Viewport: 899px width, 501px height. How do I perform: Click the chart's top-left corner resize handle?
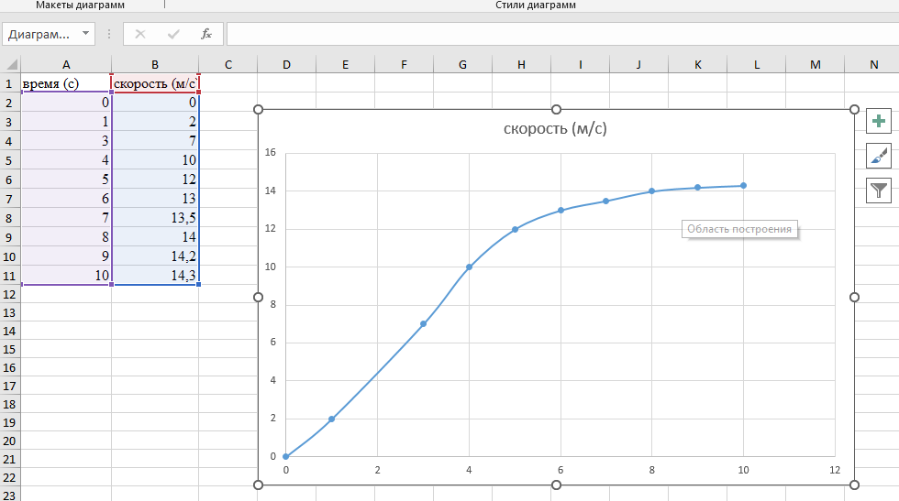click(x=258, y=109)
